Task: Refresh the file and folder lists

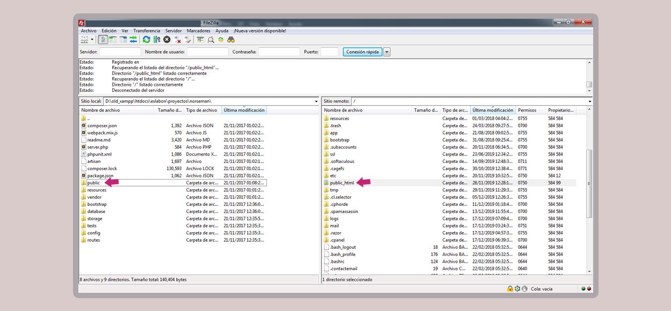Action: (x=147, y=40)
